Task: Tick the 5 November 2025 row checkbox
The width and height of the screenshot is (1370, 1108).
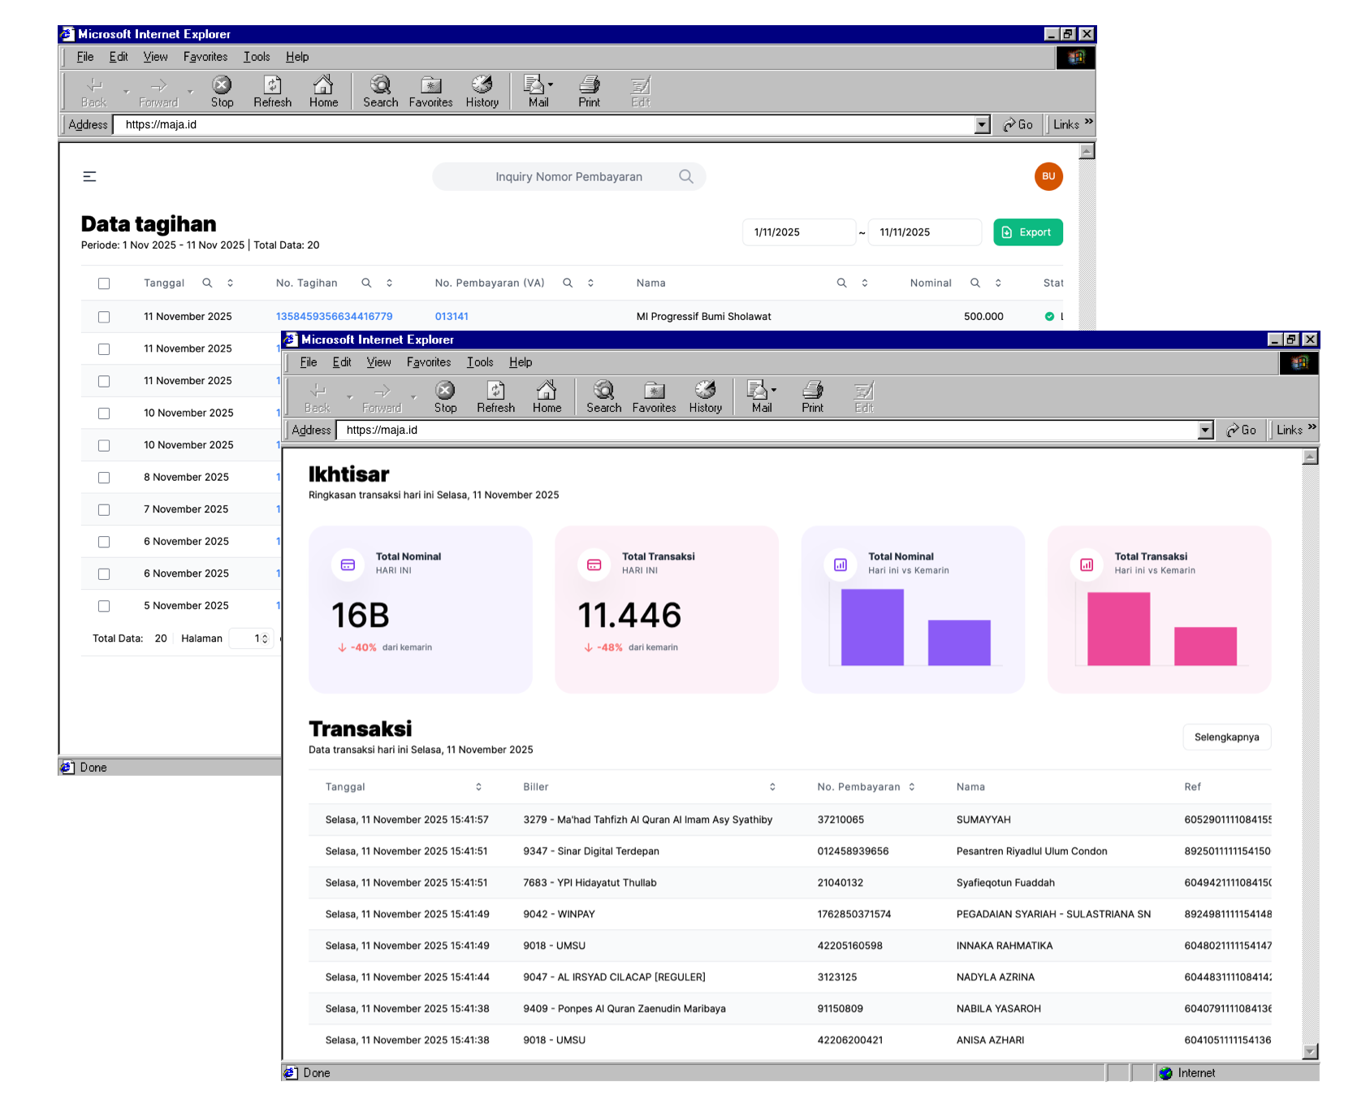Action: (104, 606)
